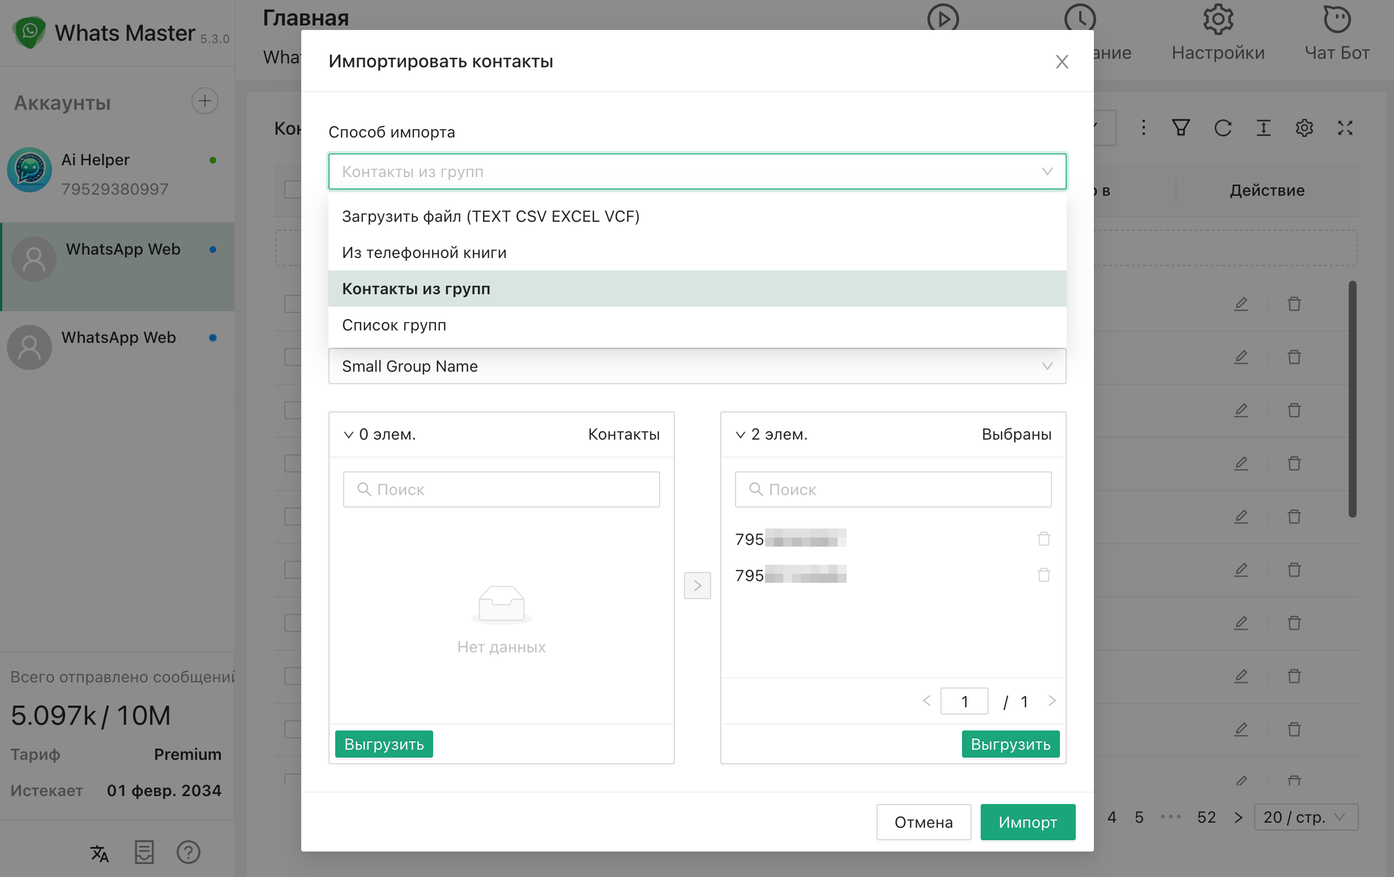The height and width of the screenshot is (877, 1394).
Task: Expand the 2 элем. selection chevron
Action: [740, 435]
